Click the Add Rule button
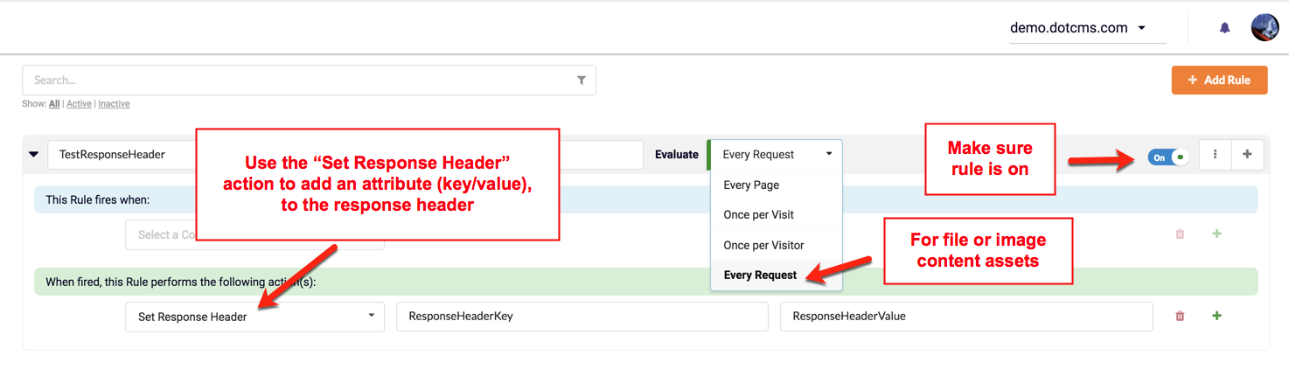The image size is (1289, 370). tap(1219, 80)
